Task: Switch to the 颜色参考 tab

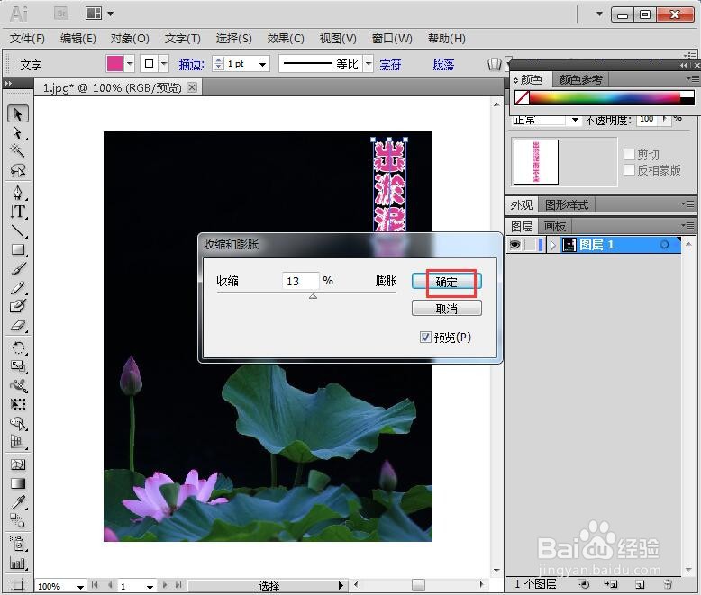Action: (581, 79)
